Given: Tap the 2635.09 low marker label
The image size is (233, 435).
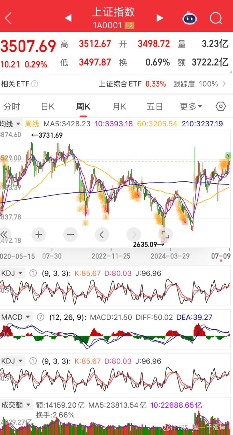Looking at the screenshot, I should tap(149, 245).
